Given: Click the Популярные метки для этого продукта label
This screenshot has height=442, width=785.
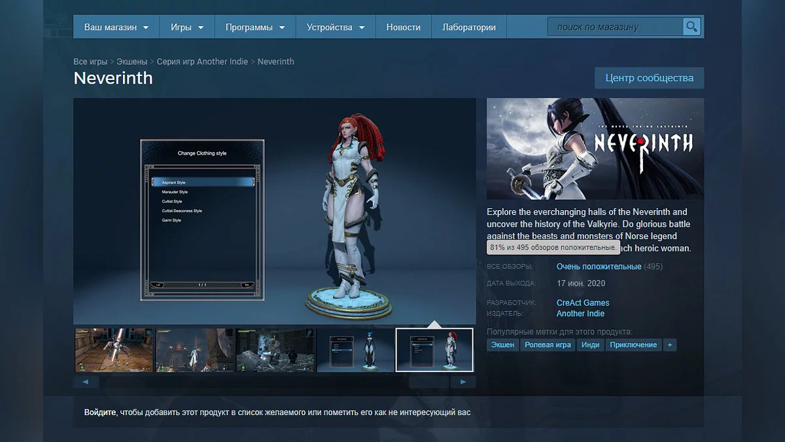Looking at the screenshot, I should pos(559,332).
